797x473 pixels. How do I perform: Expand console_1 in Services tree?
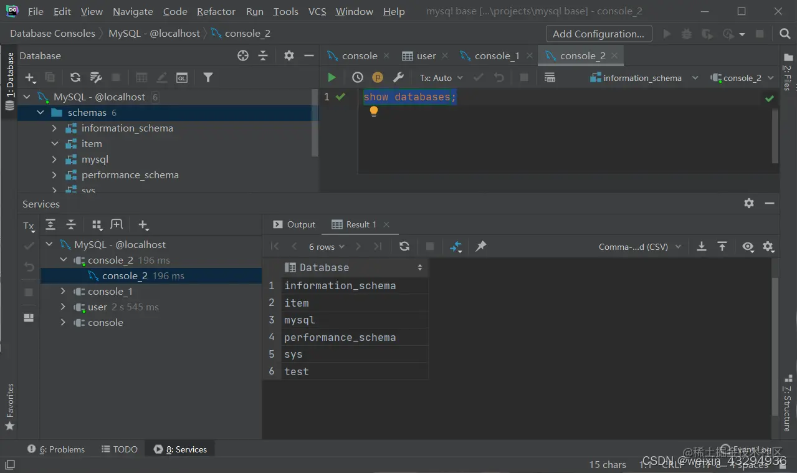point(62,291)
